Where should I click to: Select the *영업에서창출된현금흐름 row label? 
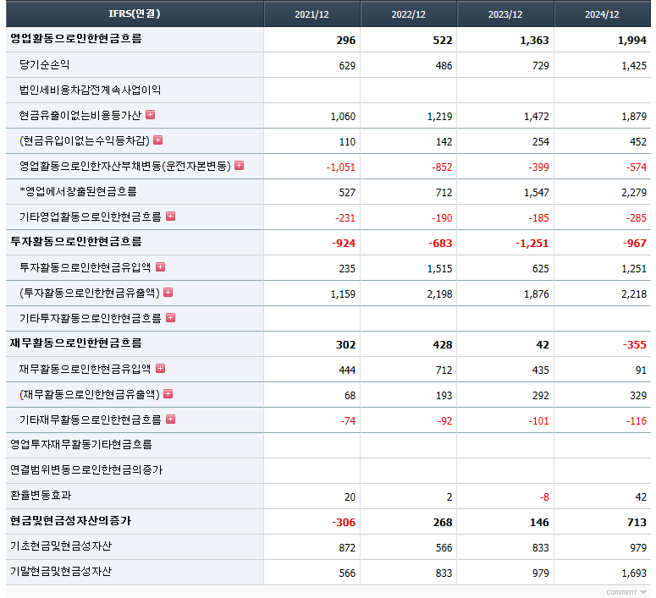[x=78, y=191]
